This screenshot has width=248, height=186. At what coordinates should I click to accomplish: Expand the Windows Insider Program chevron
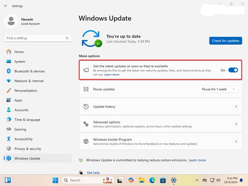coord(236,141)
